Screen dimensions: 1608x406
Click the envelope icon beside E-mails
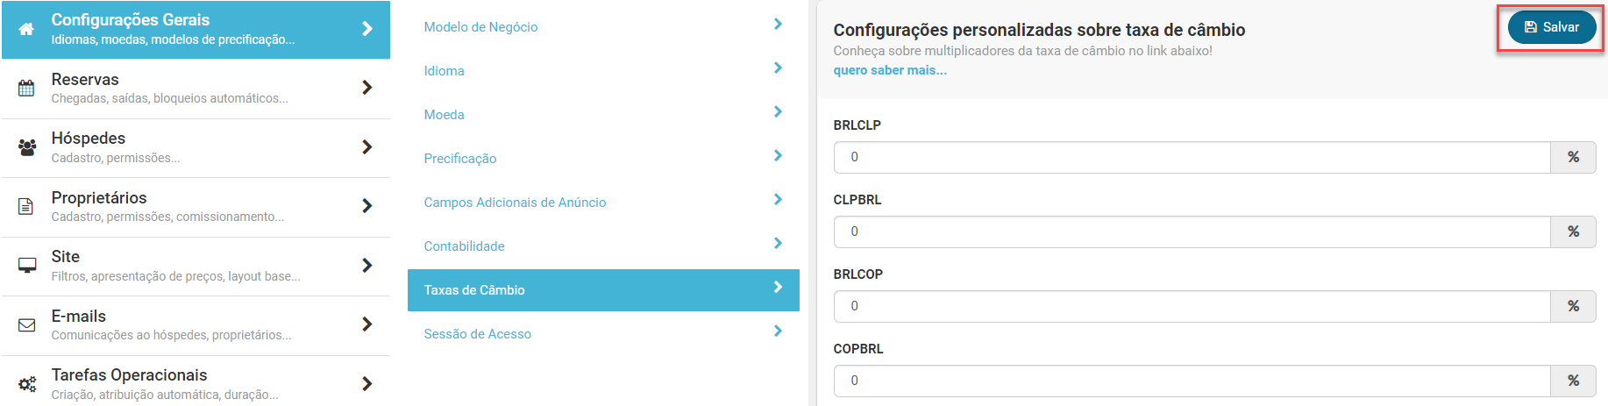27,324
